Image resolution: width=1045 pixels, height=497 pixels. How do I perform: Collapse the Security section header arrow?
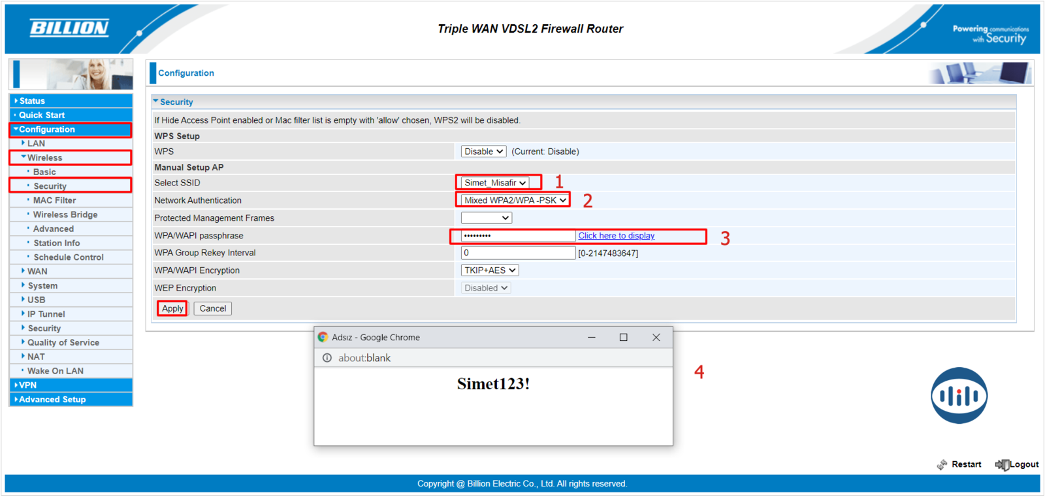156,102
